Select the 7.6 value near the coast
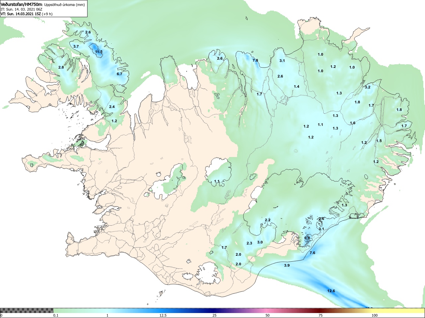The image size is (425, 318). (x=312, y=253)
